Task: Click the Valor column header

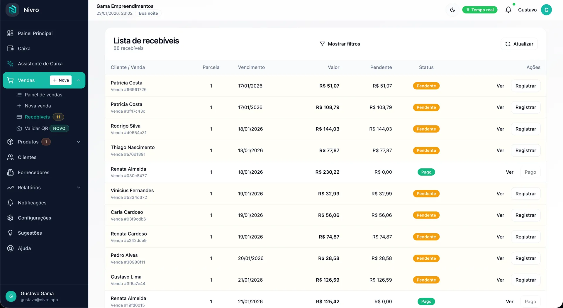Action: (x=333, y=67)
